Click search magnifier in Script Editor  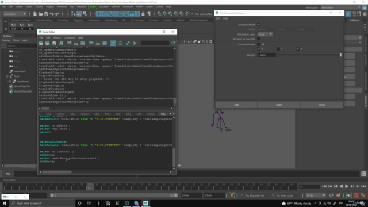(173, 43)
